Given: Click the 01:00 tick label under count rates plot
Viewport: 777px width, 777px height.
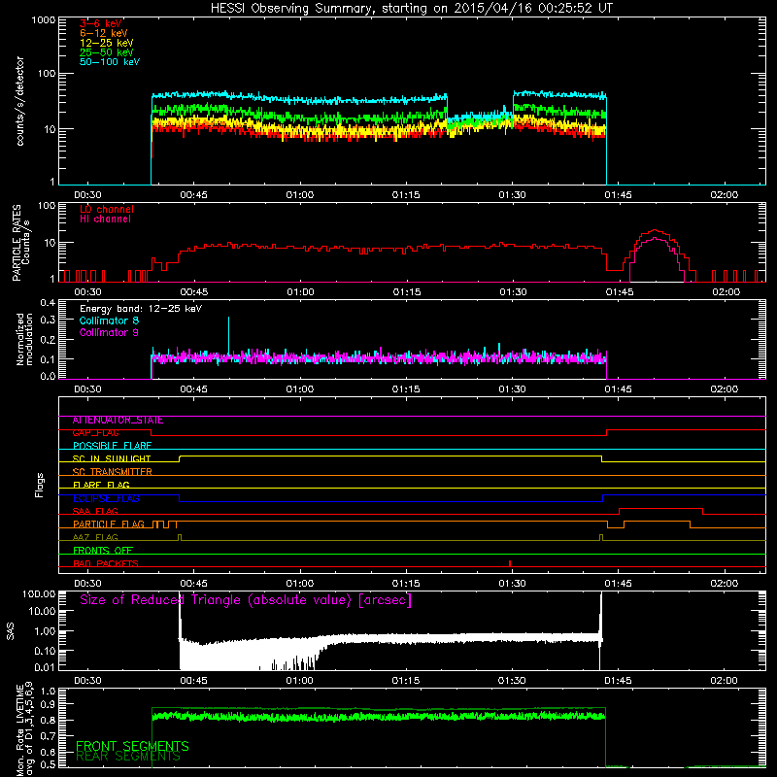Looking at the screenshot, I should [x=300, y=195].
